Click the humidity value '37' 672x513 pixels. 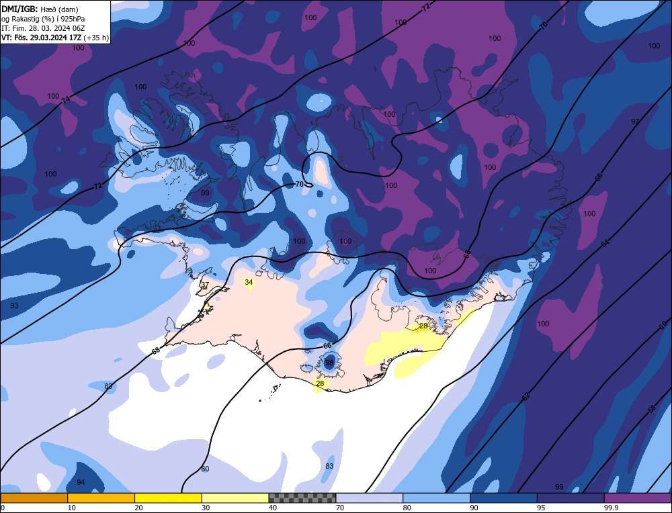[205, 285]
